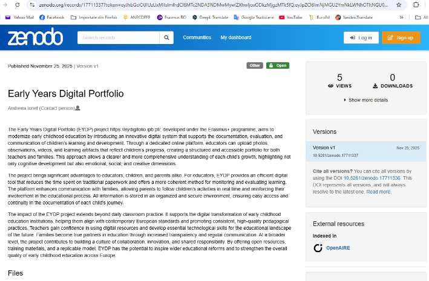Viewport: 429px width, 281px height.
Task: Open the Communities menu item
Action: pyautogui.click(x=197, y=37)
